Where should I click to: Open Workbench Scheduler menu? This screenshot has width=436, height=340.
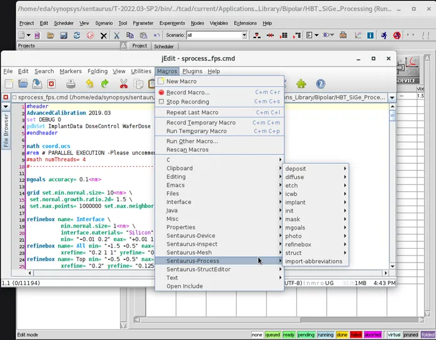tap(64, 23)
